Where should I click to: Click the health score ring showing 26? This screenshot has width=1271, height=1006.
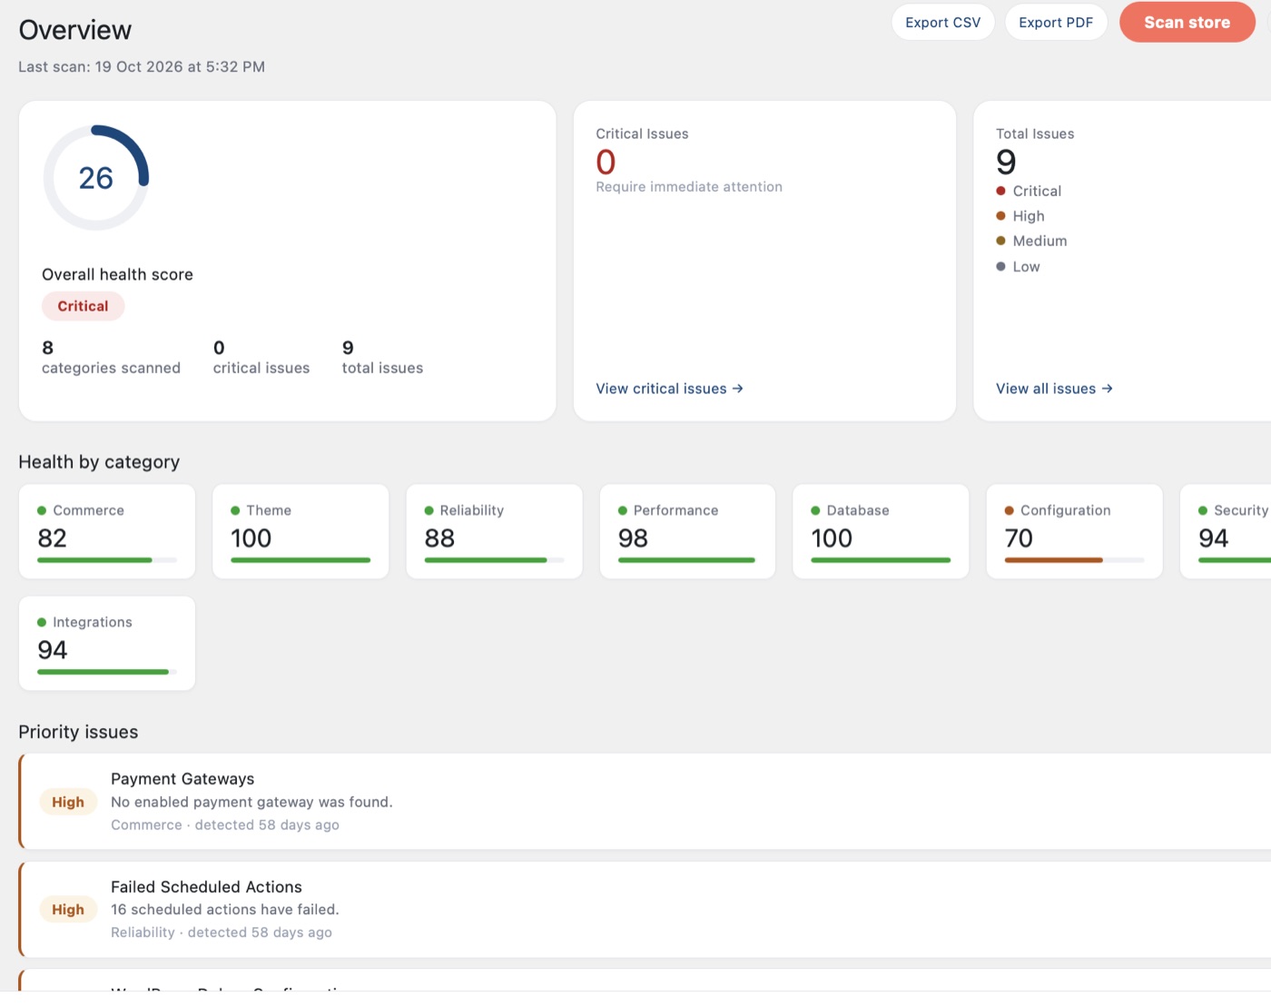96,178
